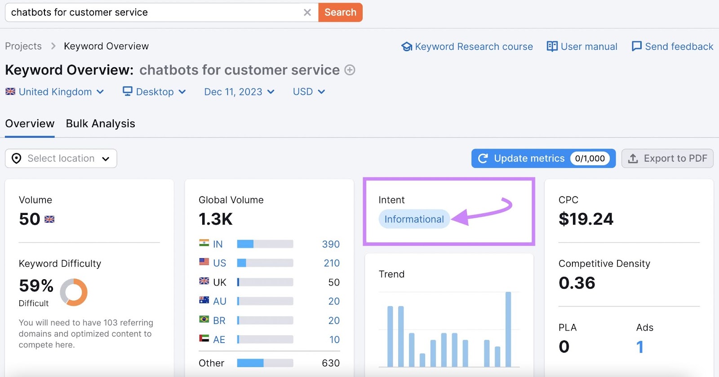The height and width of the screenshot is (377, 719).
Task: Switch to the Overview tab
Action: [x=30, y=124]
